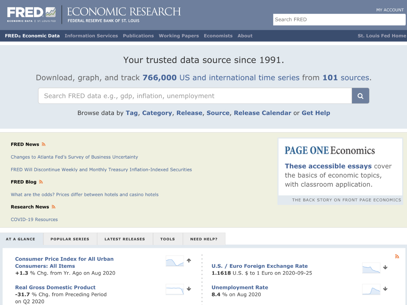Screen dimensions: 407x305
Task: Go to St. Louis Fed Home
Action: click(382, 36)
